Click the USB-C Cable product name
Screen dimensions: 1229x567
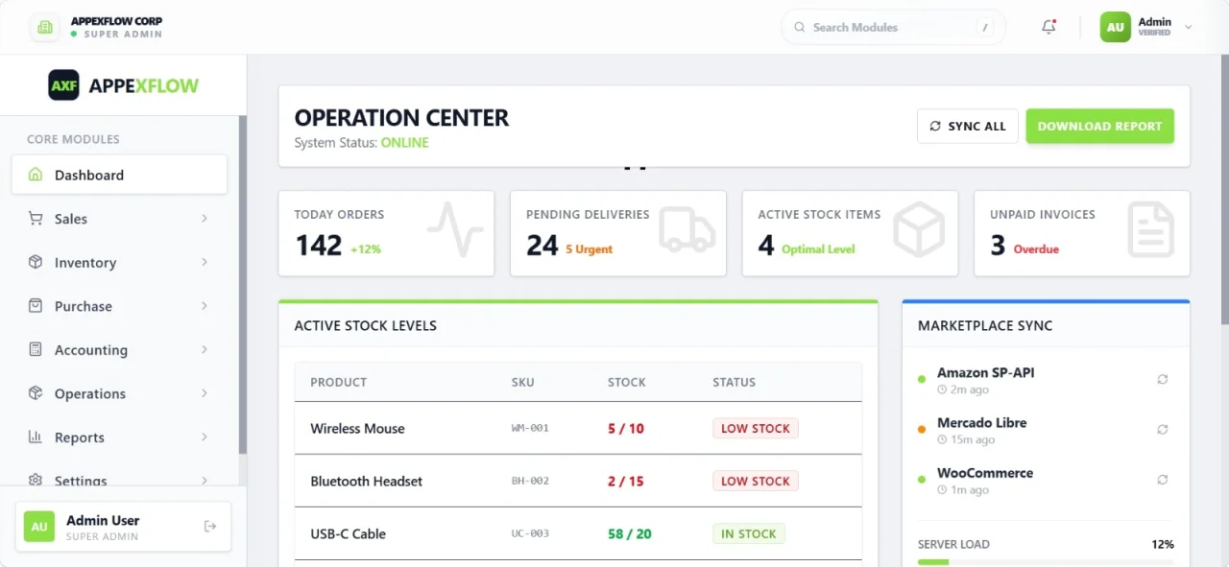click(348, 533)
